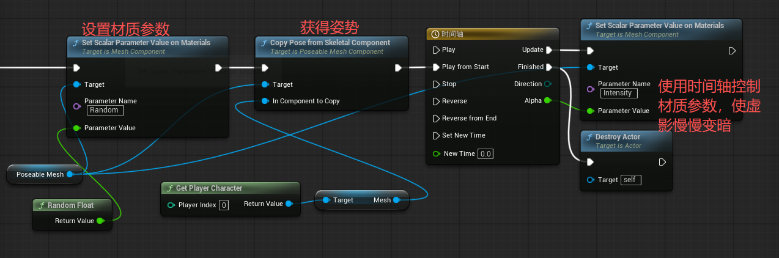This screenshot has height=258, width=779.
Task: Click the Finished output exec pin
Action: (549, 67)
